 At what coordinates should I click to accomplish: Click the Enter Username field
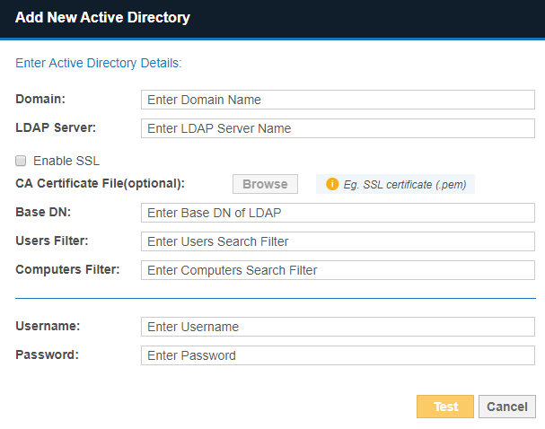(338, 327)
